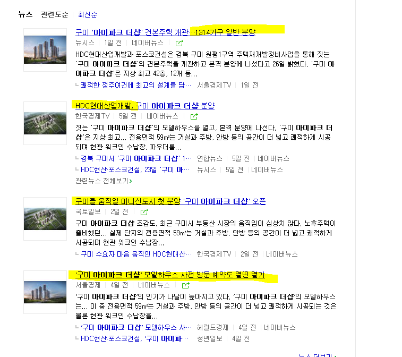Click the 뉴스 section heading
This screenshot has width=402, height=357.
click(25, 14)
